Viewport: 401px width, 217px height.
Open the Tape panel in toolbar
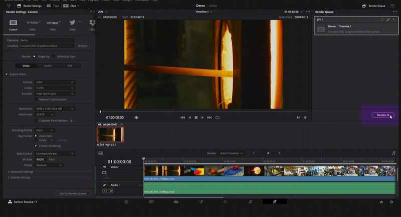(x=53, y=5)
